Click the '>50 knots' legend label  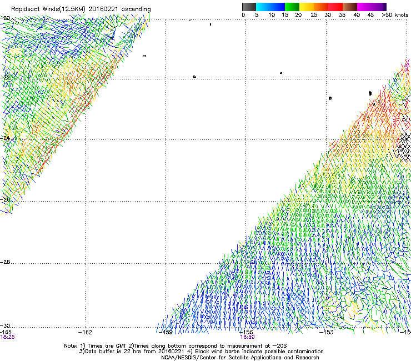click(x=395, y=15)
